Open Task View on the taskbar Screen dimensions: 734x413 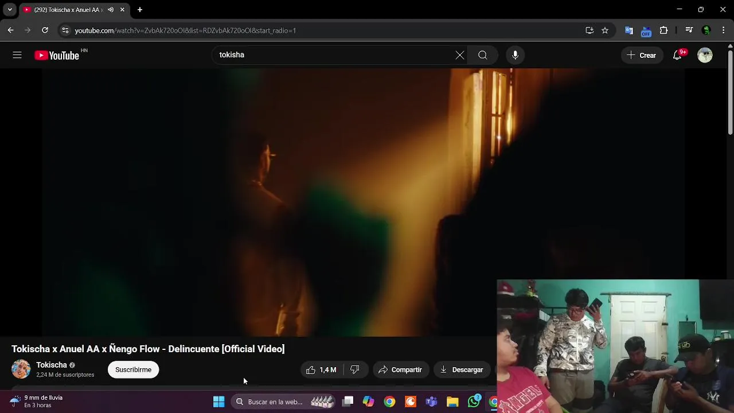point(348,402)
